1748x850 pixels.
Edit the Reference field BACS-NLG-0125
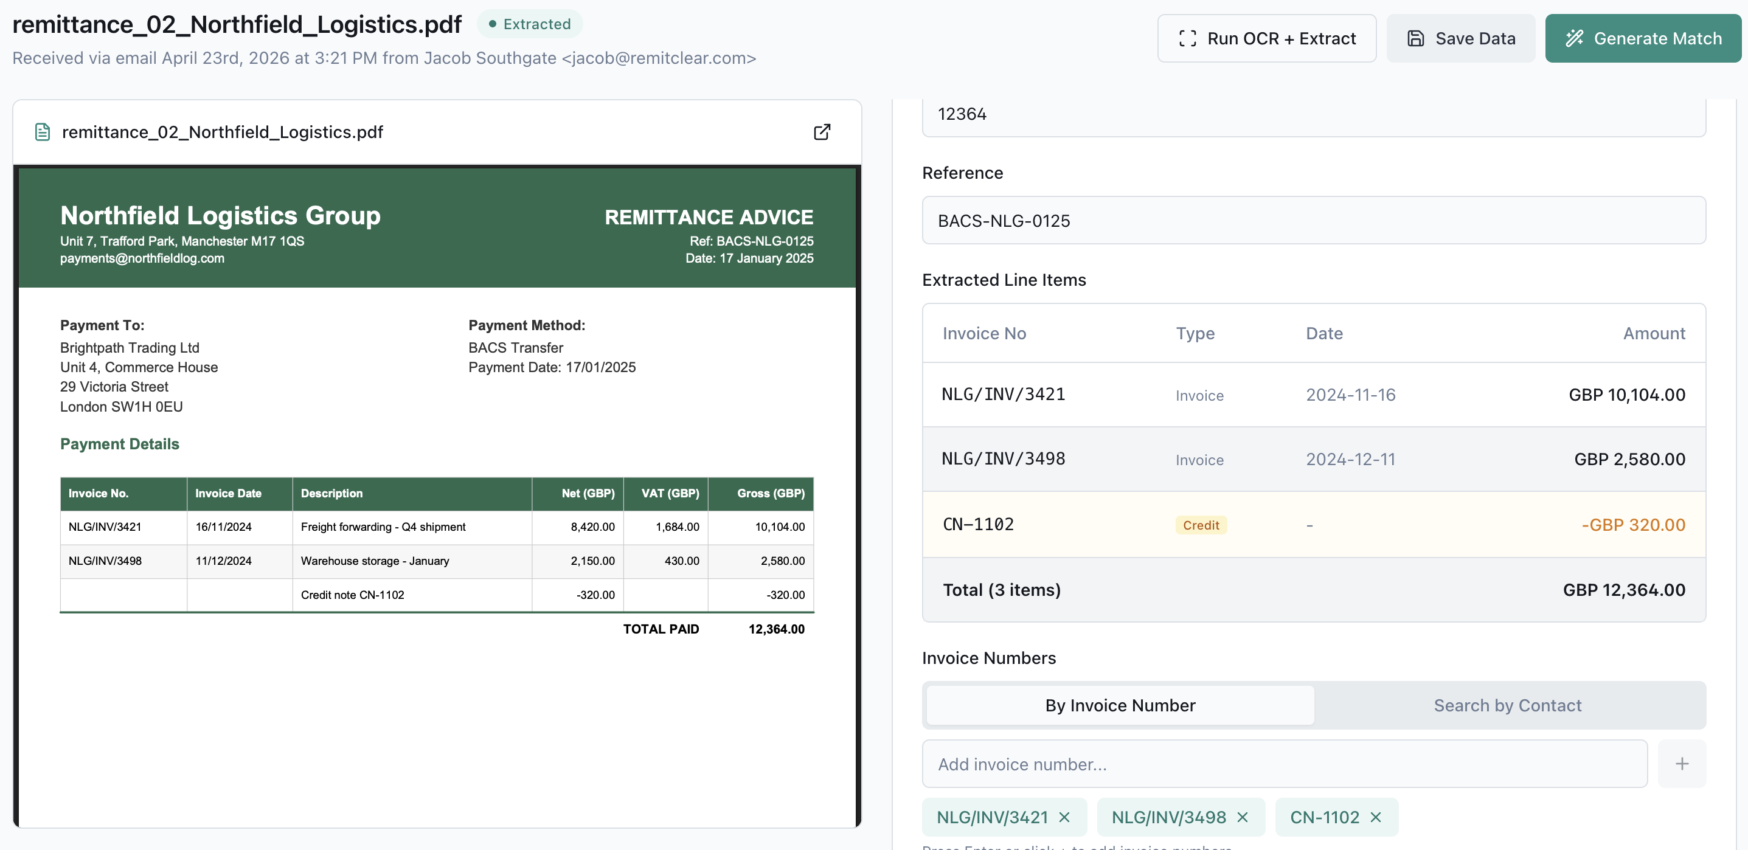(1313, 219)
